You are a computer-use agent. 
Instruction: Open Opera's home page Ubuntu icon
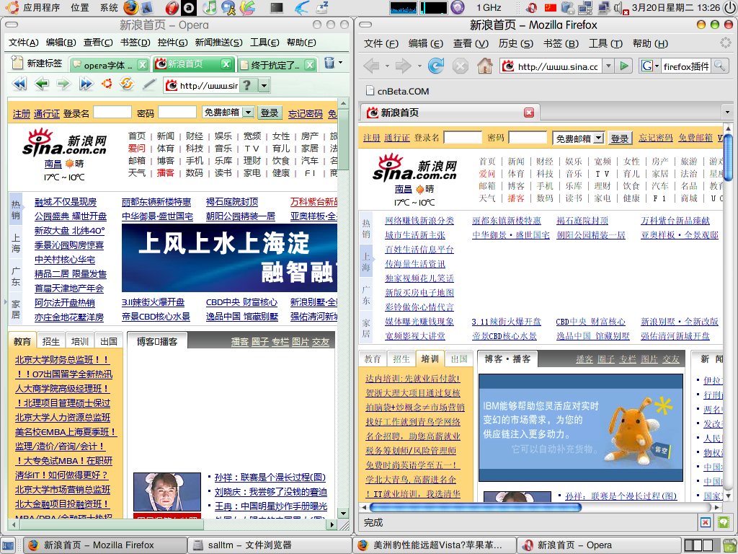coord(107,84)
